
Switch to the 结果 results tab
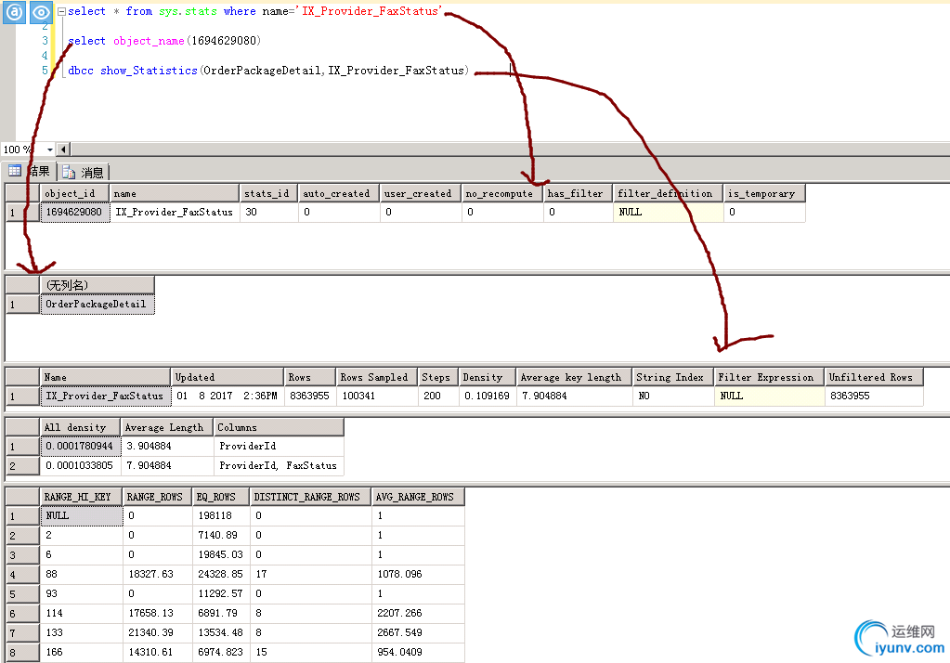[30, 172]
